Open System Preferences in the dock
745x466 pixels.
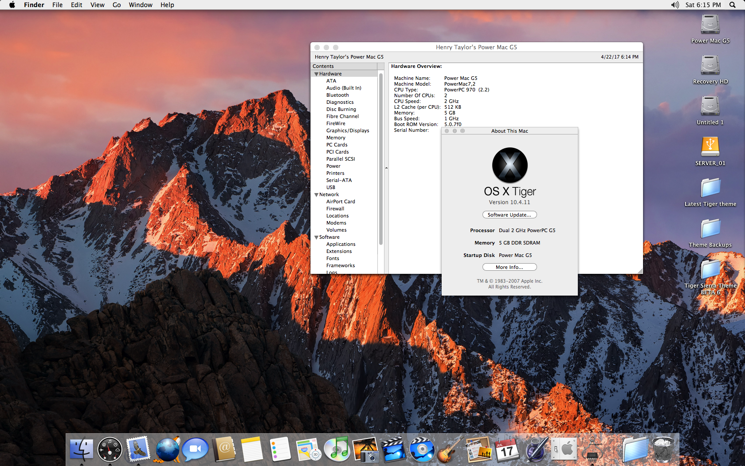564,449
